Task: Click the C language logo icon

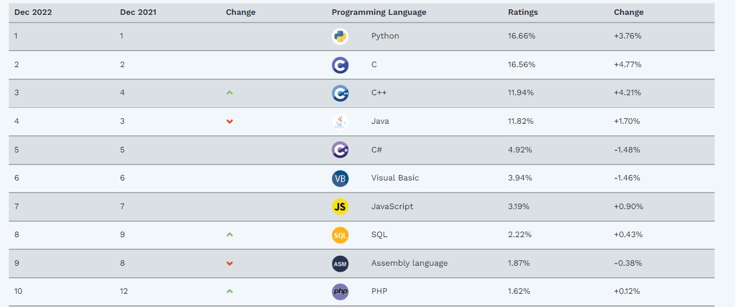Action: pos(340,65)
